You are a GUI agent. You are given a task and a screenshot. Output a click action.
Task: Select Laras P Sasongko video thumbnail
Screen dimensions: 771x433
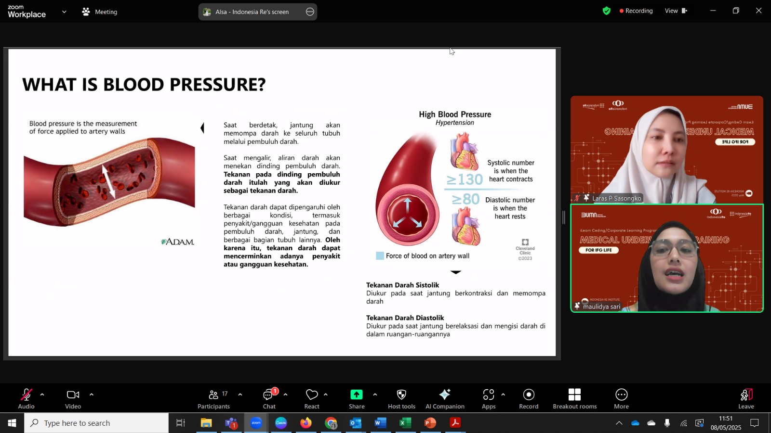[x=667, y=150]
